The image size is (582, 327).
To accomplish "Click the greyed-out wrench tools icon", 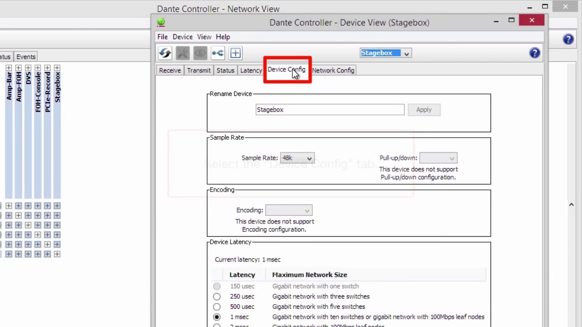I will pos(182,53).
